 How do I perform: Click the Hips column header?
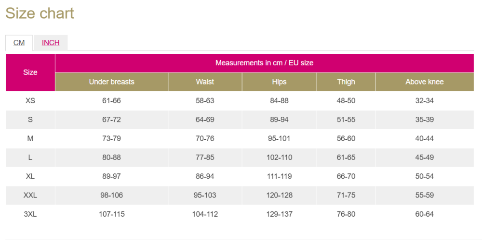click(279, 82)
